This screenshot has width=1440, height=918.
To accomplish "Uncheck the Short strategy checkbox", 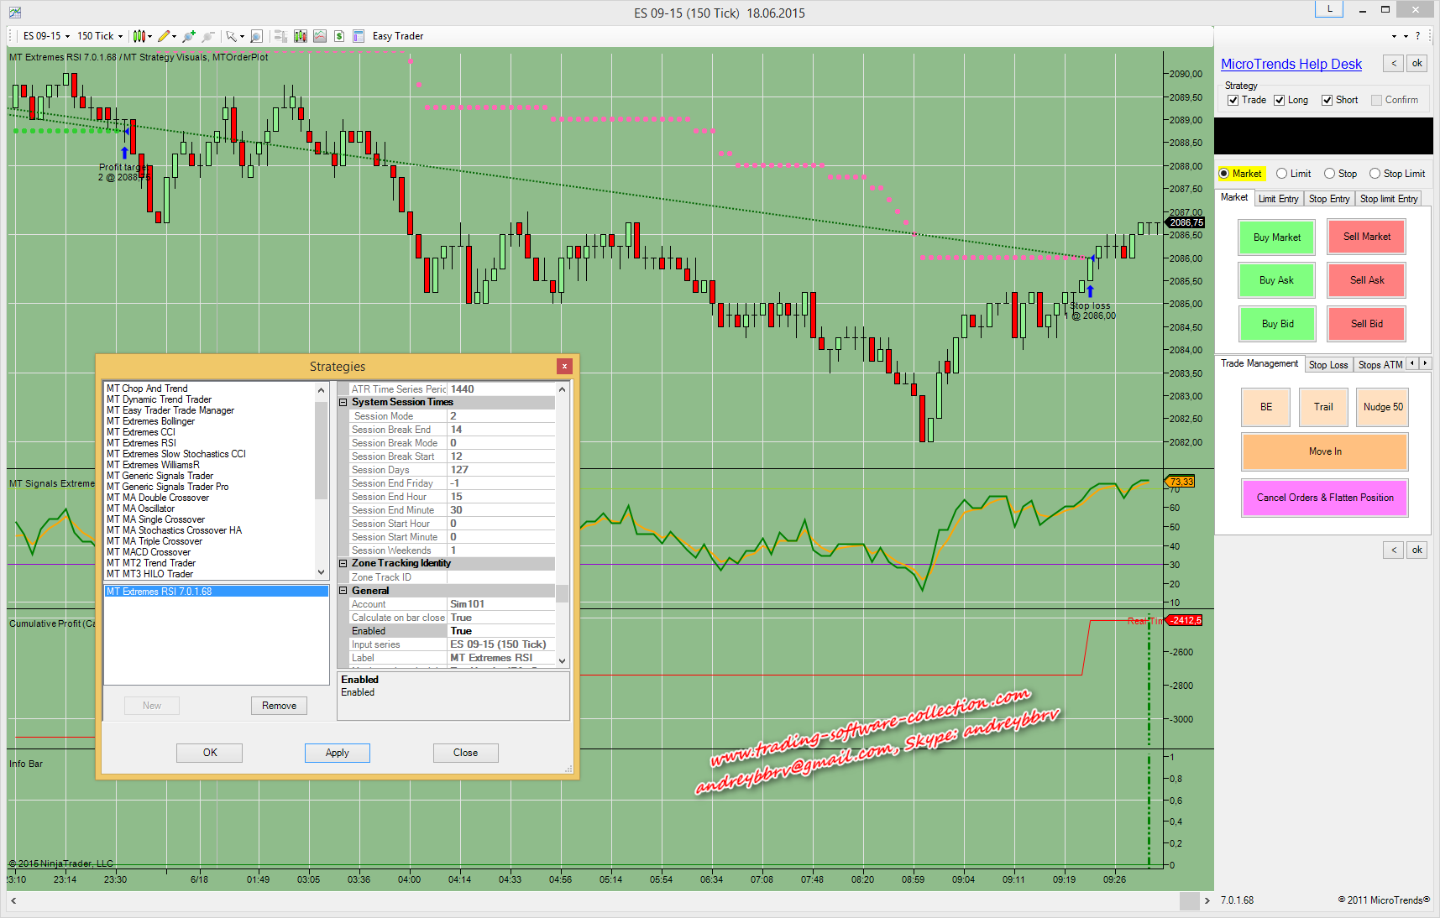I will [1327, 101].
